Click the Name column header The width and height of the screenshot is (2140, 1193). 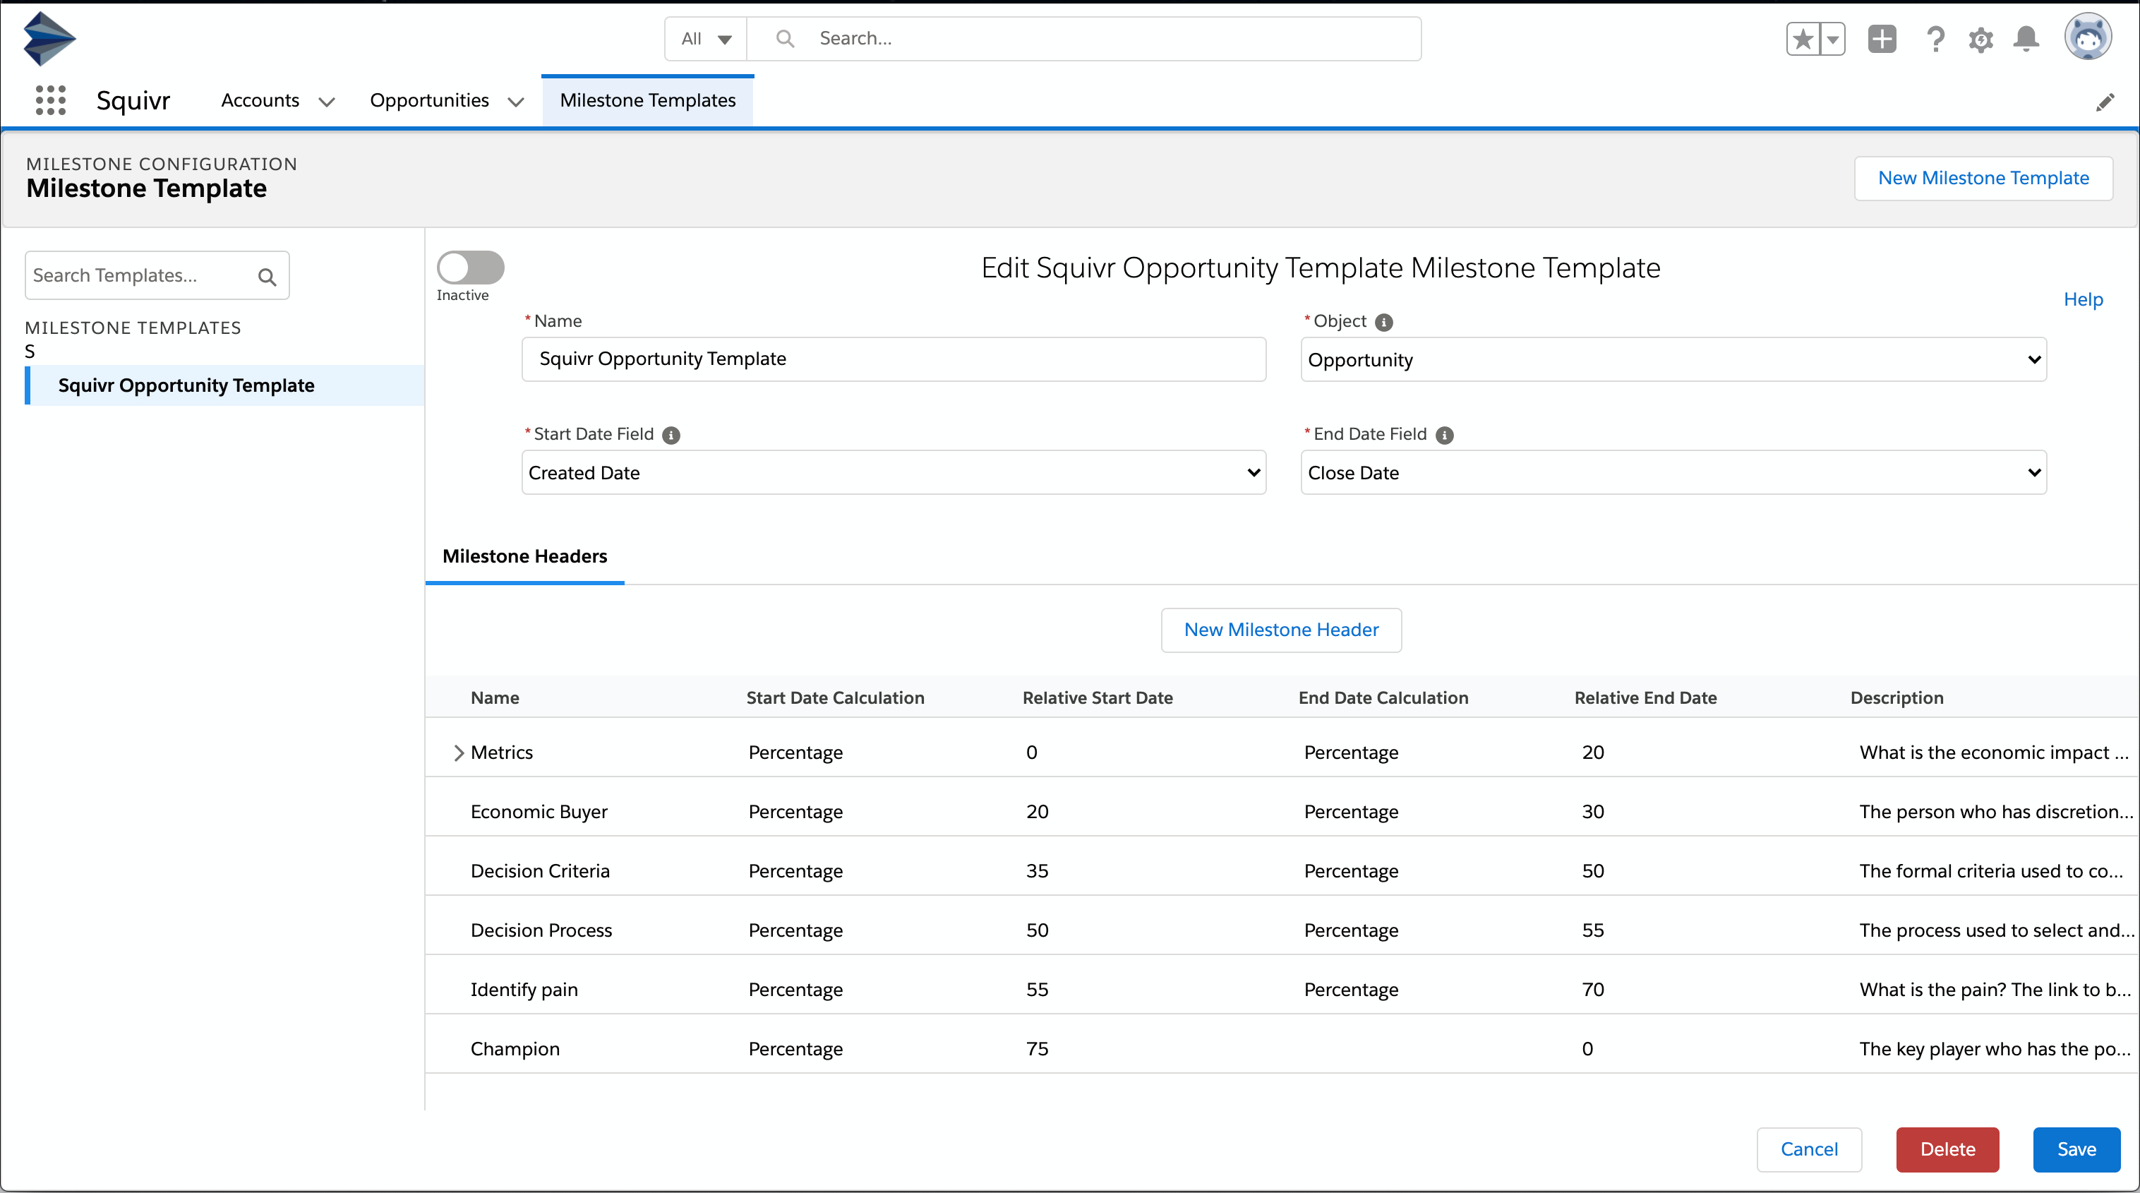click(494, 698)
